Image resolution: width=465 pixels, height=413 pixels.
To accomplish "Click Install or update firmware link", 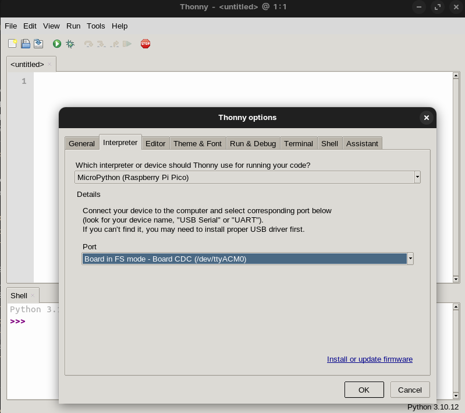I will click(370, 359).
